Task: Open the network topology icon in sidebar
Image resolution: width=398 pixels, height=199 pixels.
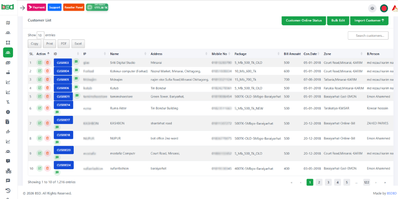Action: pos(8,171)
